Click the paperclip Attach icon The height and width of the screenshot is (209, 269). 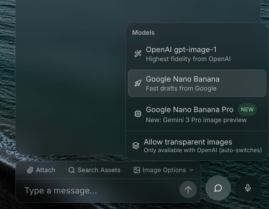tap(30, 170)
